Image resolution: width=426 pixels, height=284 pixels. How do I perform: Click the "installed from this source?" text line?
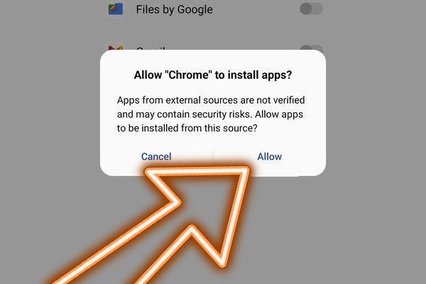click(x=187, y=128)
